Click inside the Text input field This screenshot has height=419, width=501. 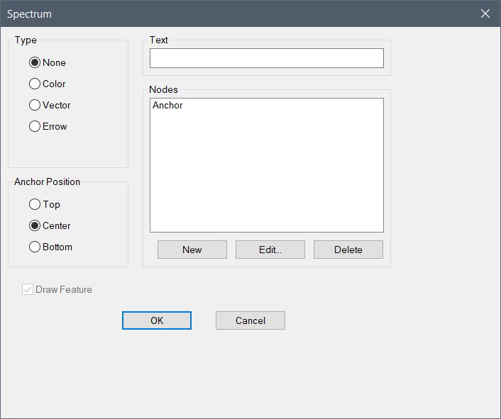coord(266,58)
